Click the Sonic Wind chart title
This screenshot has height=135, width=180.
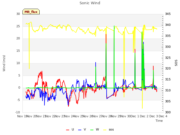click(90, 3)
